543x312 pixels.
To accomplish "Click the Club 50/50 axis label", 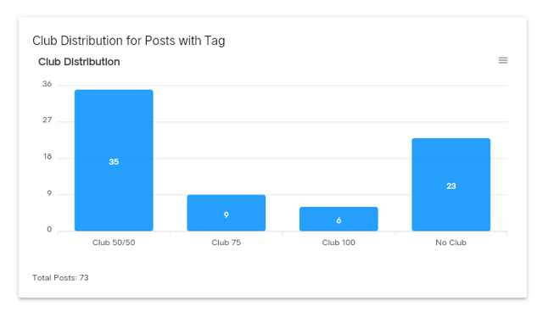I will [x=114, y=242].
